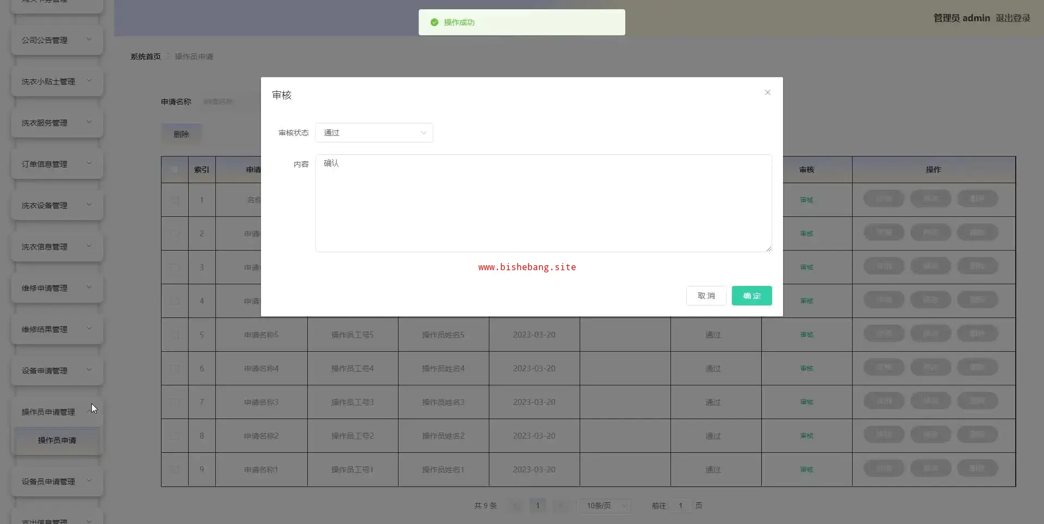This screenshot has width=1044, height=524.
Task: Go to 系统首页 in the breadcrumb
Action: [x=146, y=57]
